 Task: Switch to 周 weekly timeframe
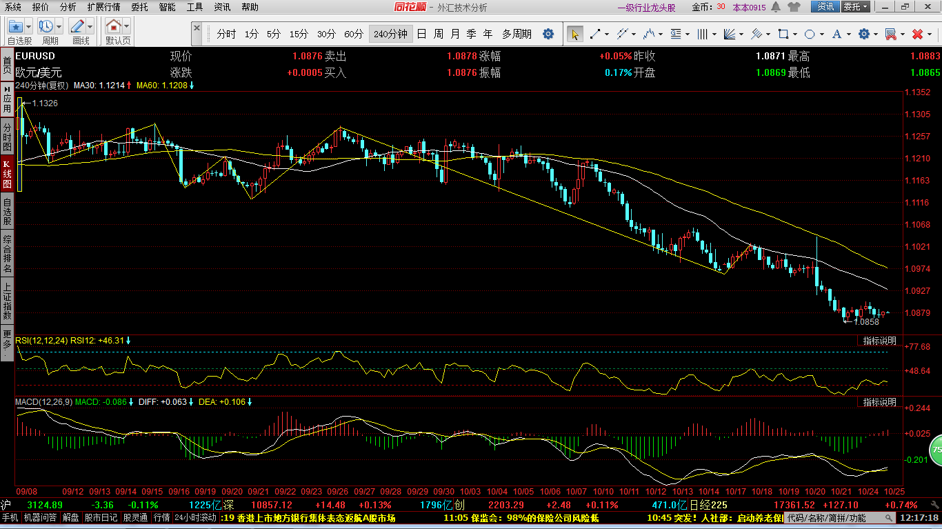439,34
